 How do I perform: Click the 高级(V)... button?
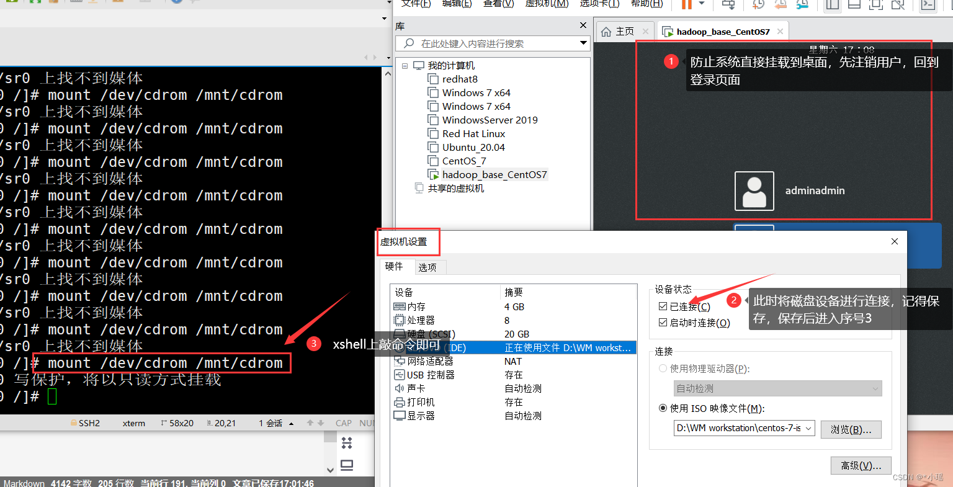pyautogui.click(x=861, y=465)
